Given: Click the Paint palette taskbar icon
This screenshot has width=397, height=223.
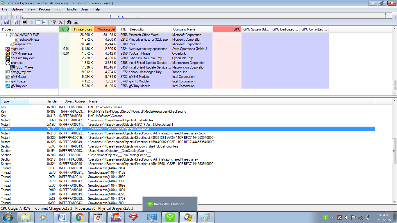Looking at the screenshot, I should 206,217.
